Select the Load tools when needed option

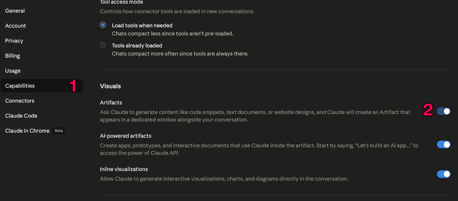(x=103, y=25)
